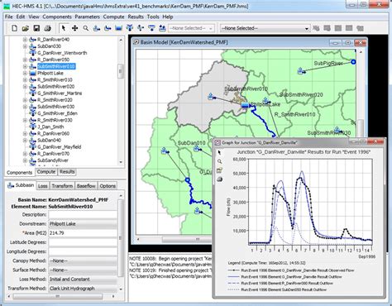Viewport: 392px width, 306px height.
Task: Click the Area (MI2) input field
Action: pyautogui.click(x=83, y=233)
